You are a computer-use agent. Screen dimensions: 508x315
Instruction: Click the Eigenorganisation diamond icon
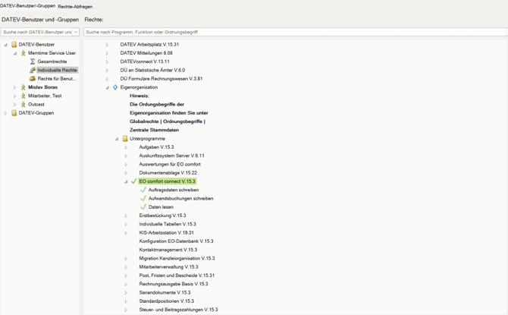115,87
